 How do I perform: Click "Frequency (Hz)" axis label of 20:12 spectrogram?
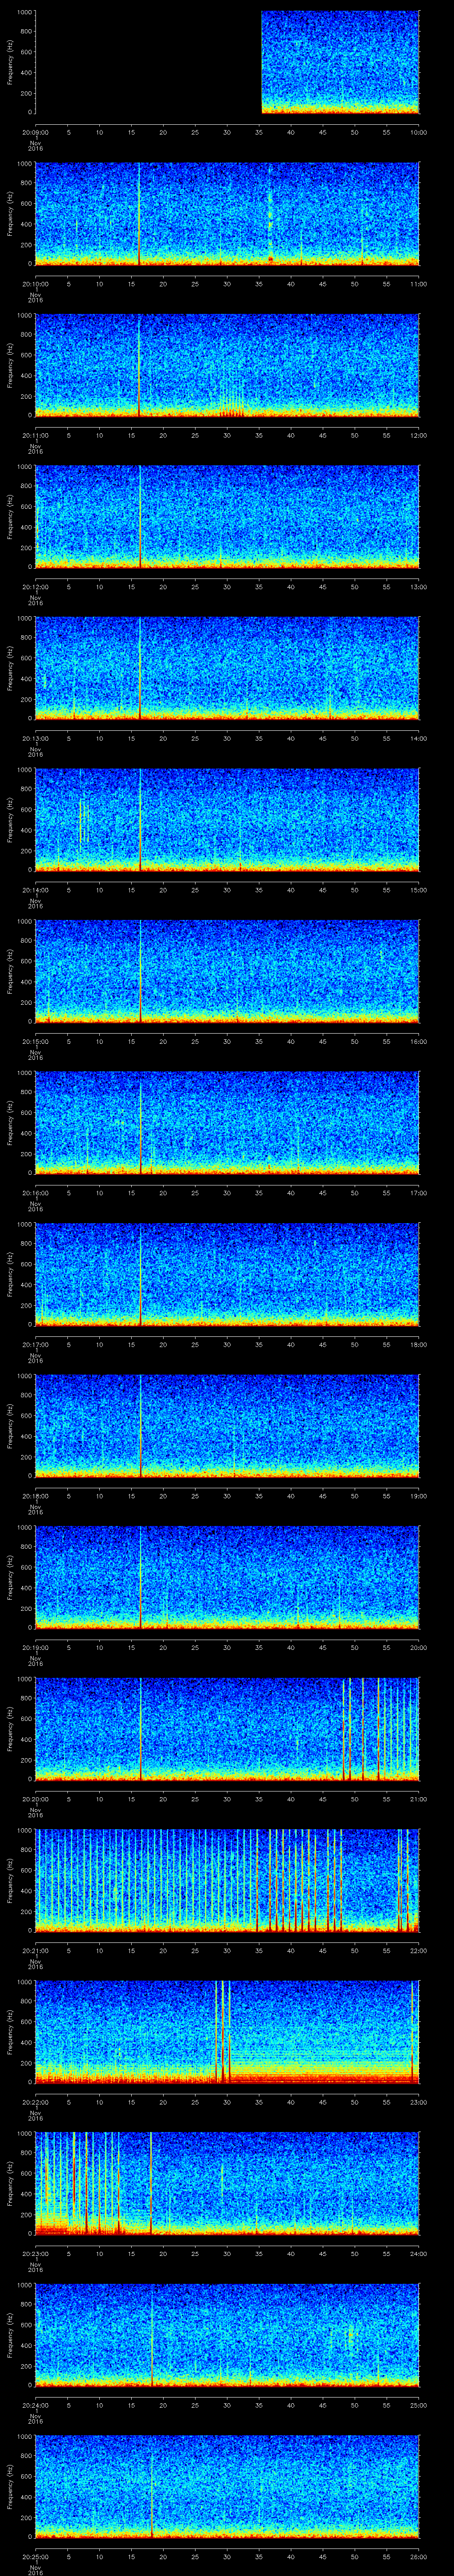coord(10,516)
